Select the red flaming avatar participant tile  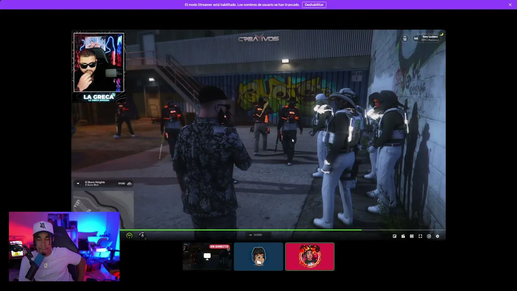click(310, 257)
